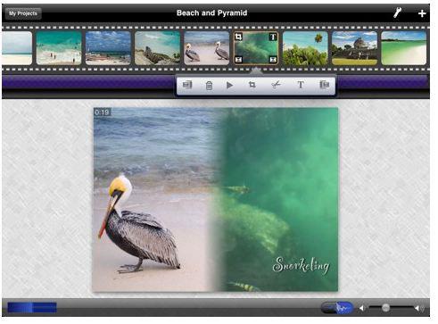Click the volume slider knob
The width and height of the screenshot is (438, 324).
385,308
